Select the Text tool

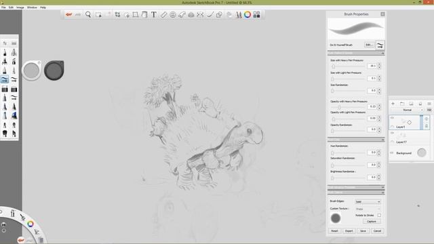coord(154,15)
